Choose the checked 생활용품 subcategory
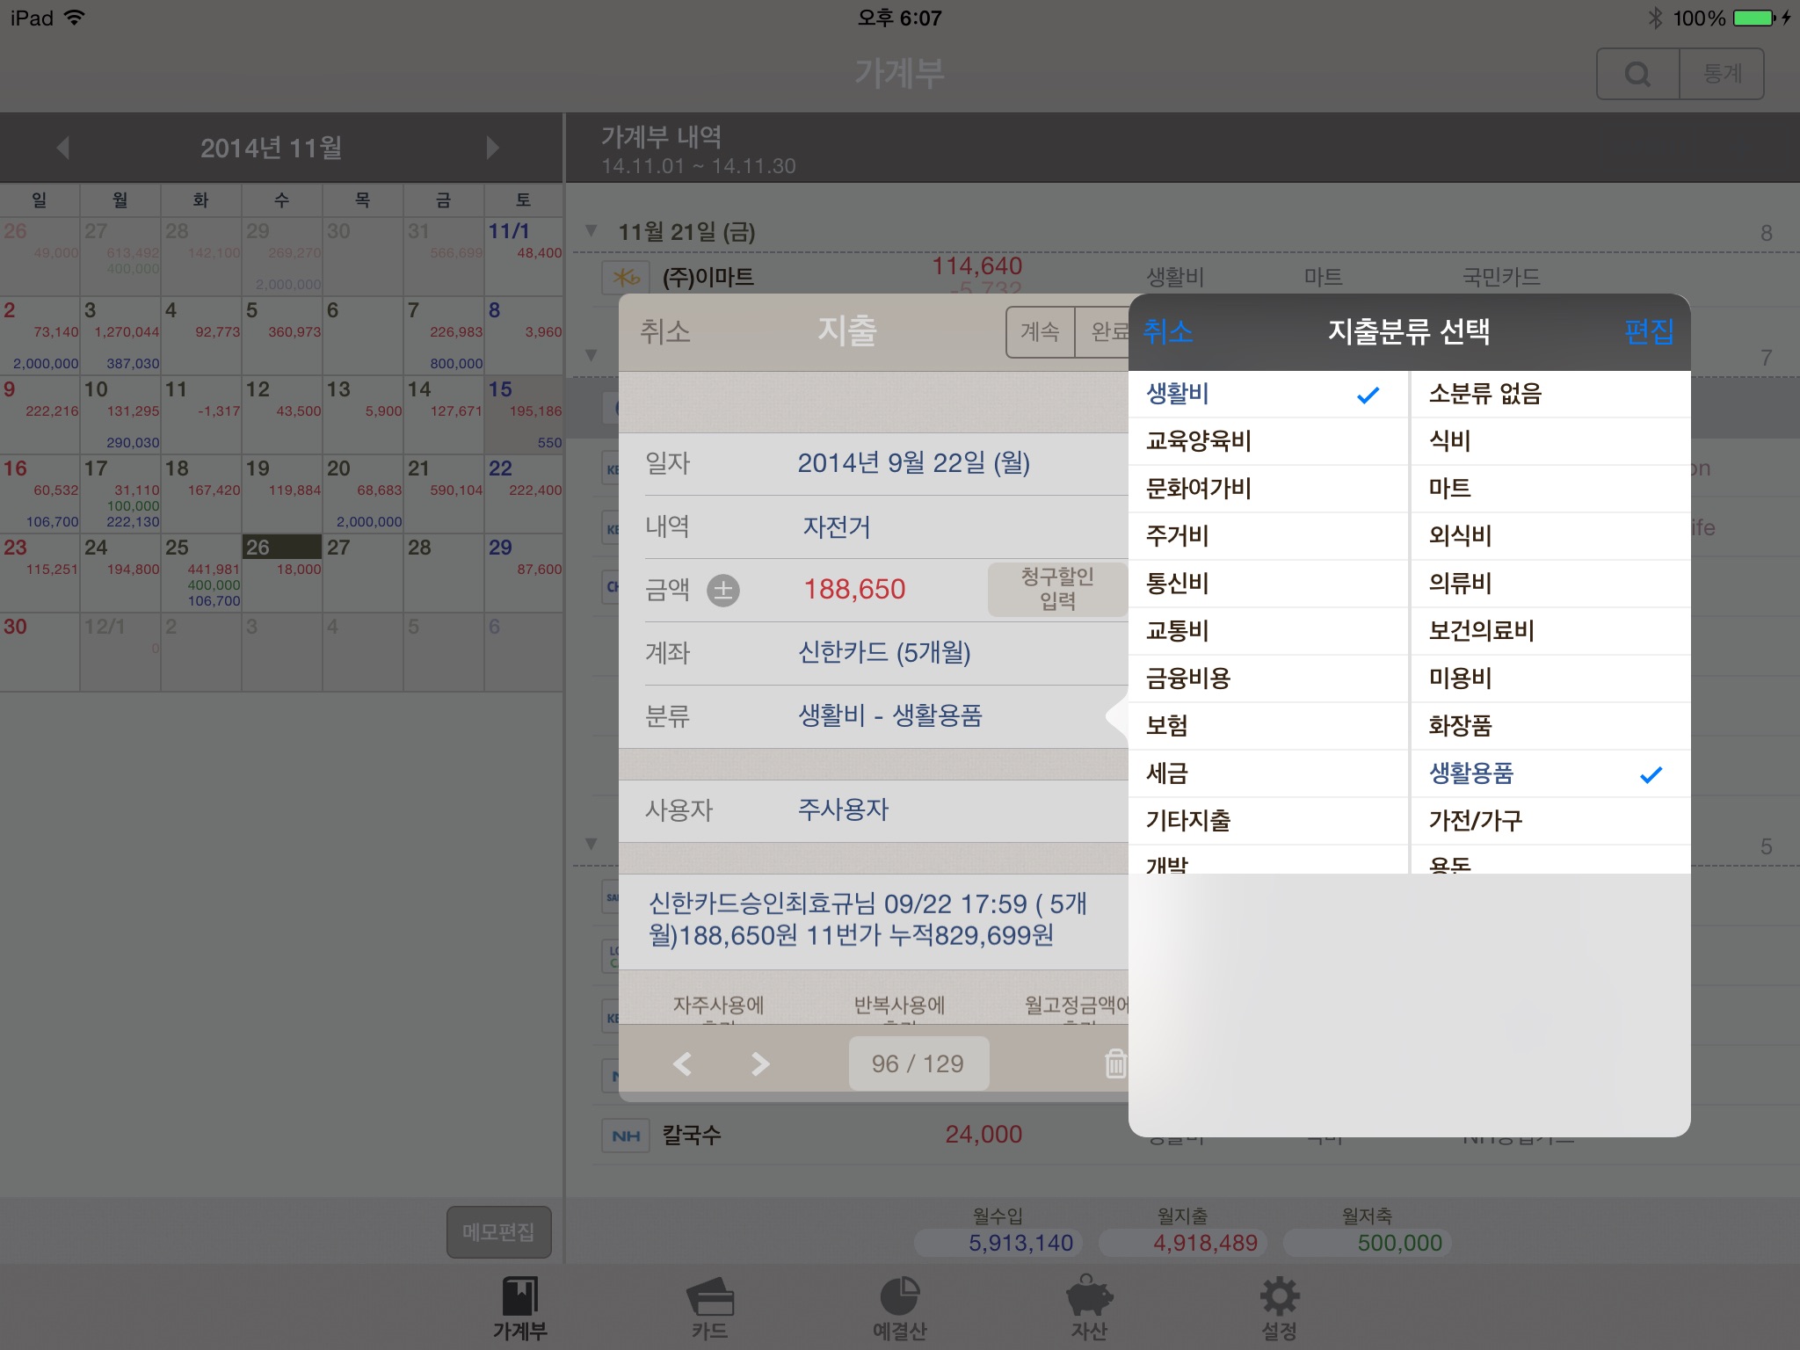Viewport: 1800px width, 1350px height. (x=1550, y=773)
